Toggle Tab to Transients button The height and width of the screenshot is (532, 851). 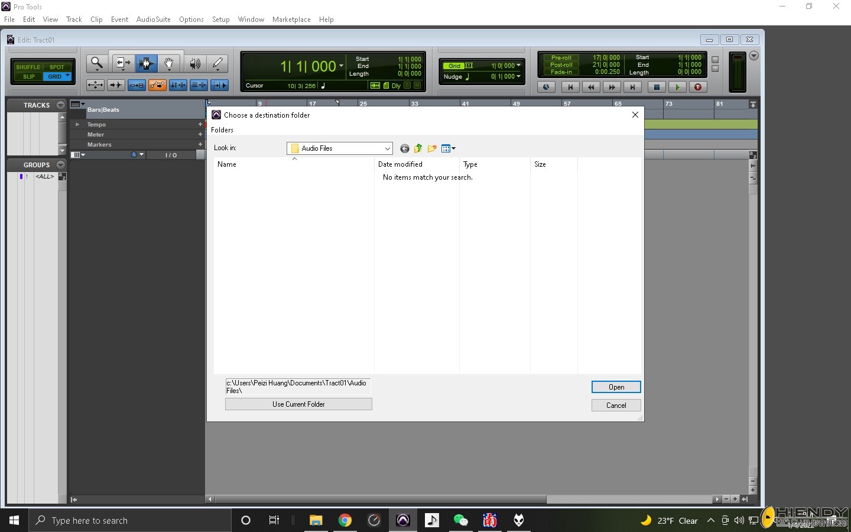[x=116, y=85]
